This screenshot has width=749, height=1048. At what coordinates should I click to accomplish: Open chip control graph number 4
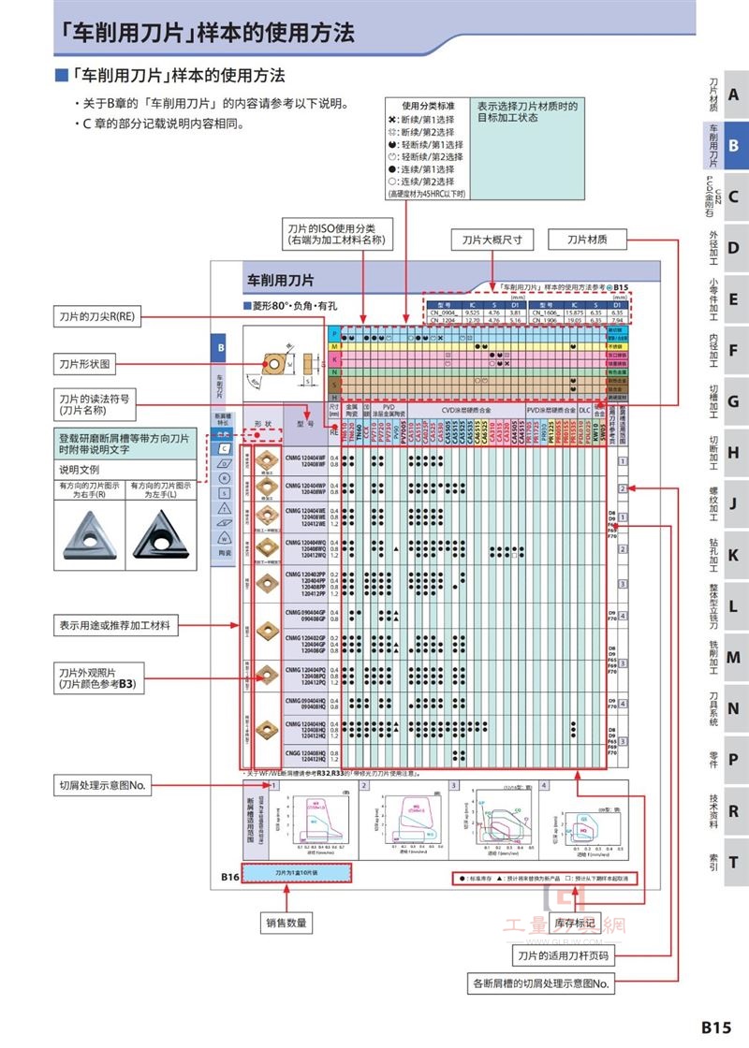tap(584, 821)
